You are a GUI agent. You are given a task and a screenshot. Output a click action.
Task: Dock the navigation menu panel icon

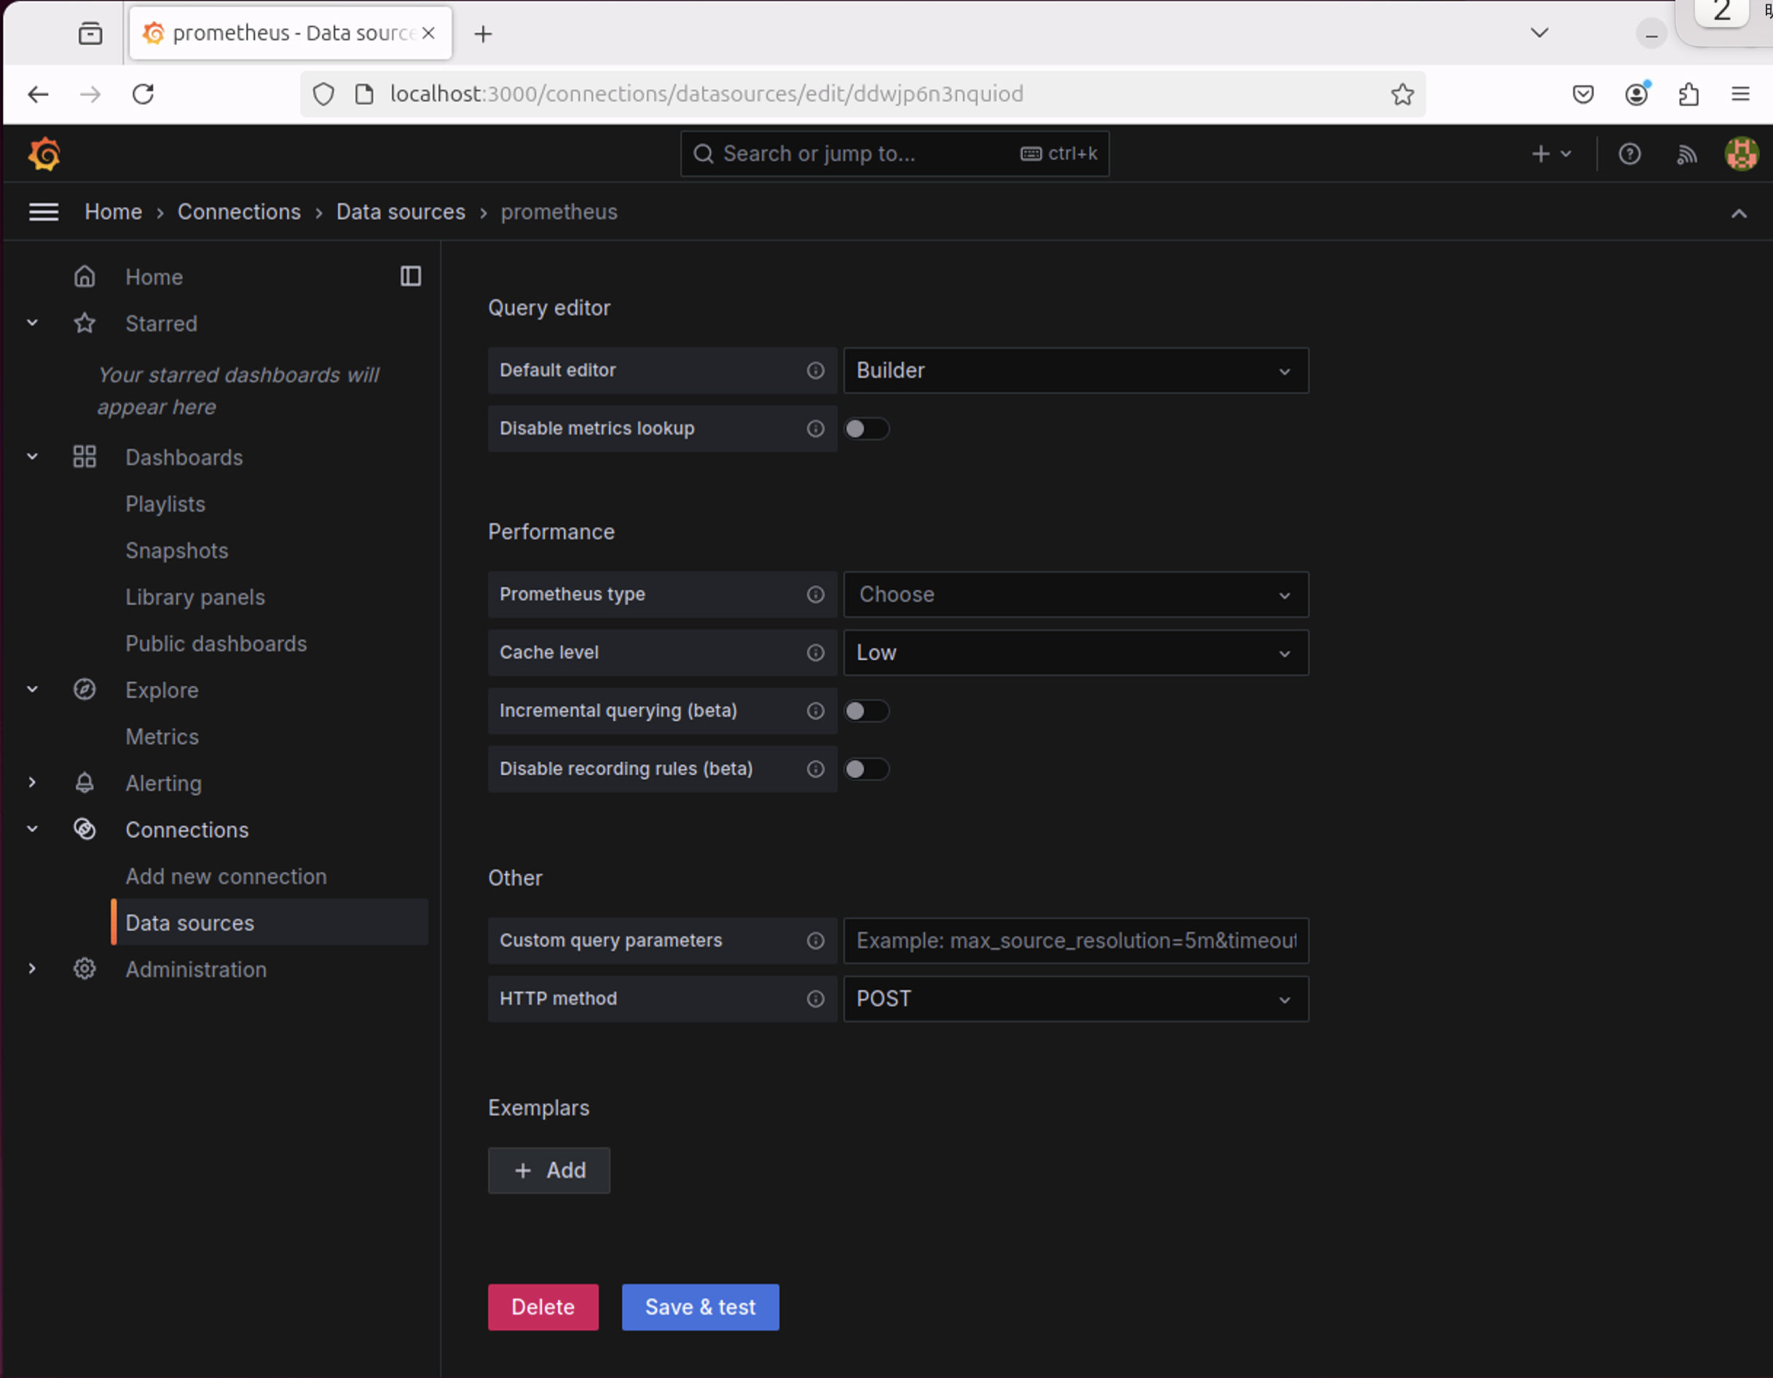click(411, 277)
